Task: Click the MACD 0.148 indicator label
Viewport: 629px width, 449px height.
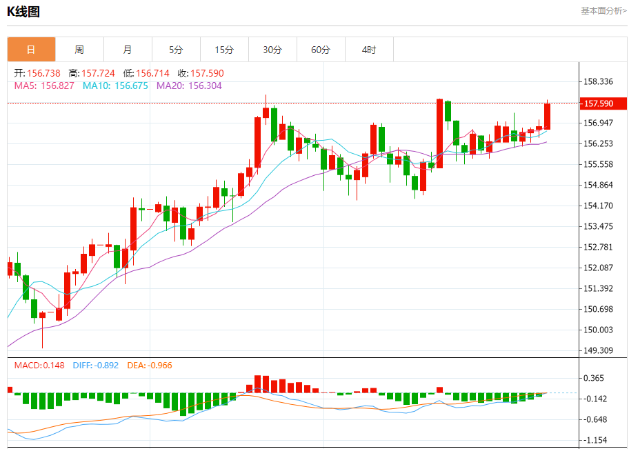Action: (x=39, y=365)
